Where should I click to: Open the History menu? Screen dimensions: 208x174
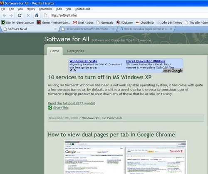[31, 9]
